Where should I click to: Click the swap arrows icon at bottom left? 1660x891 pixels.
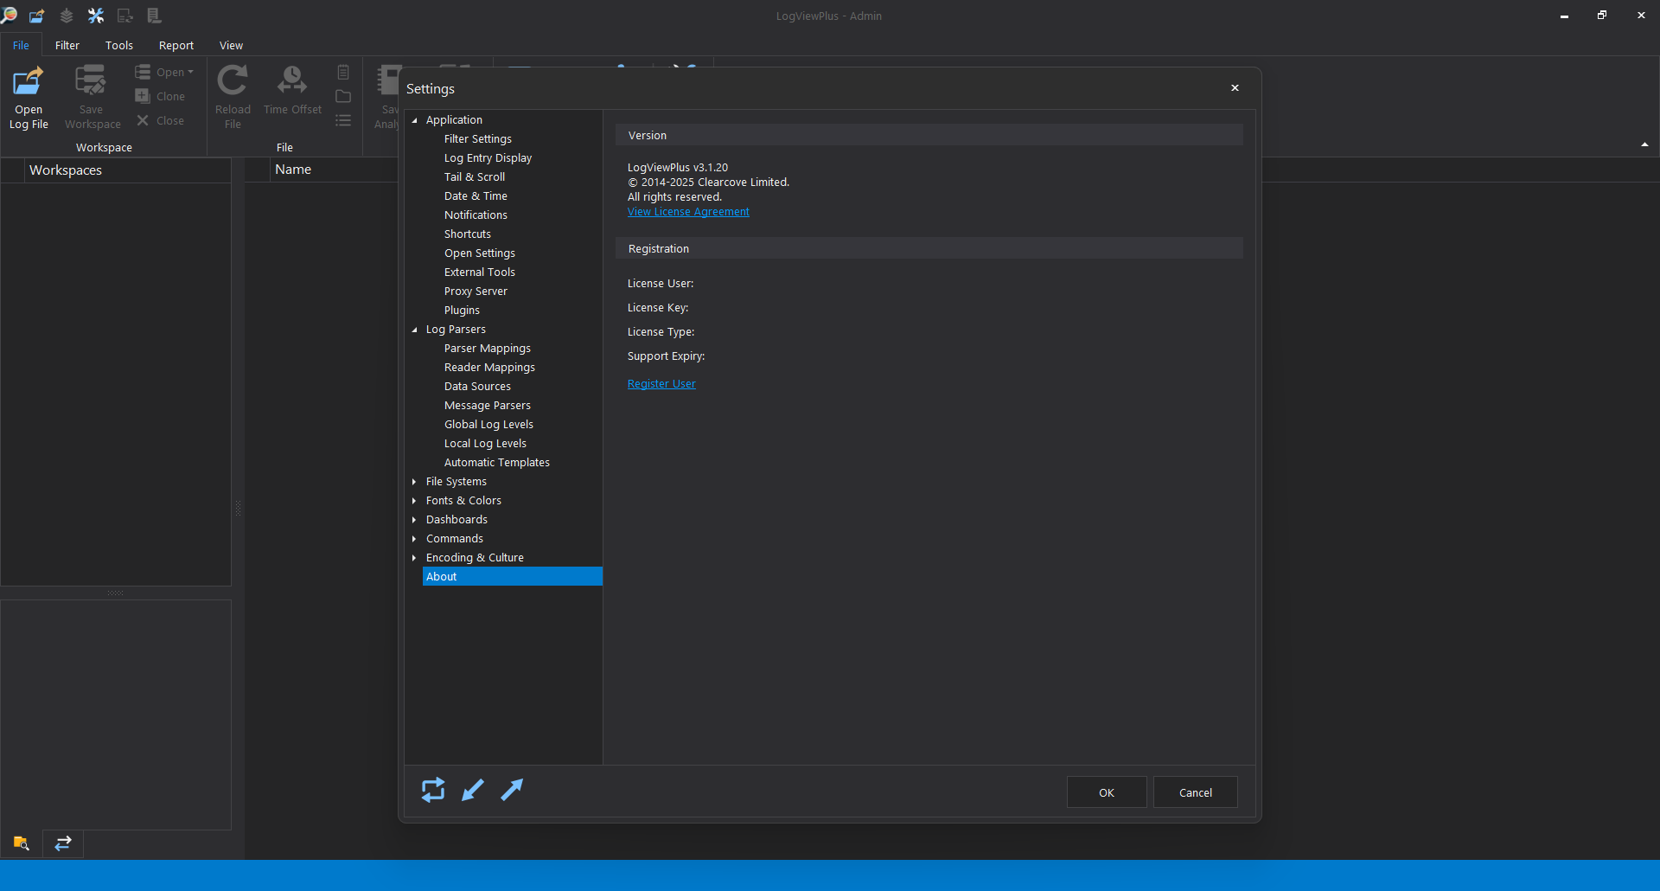(63, 843)
